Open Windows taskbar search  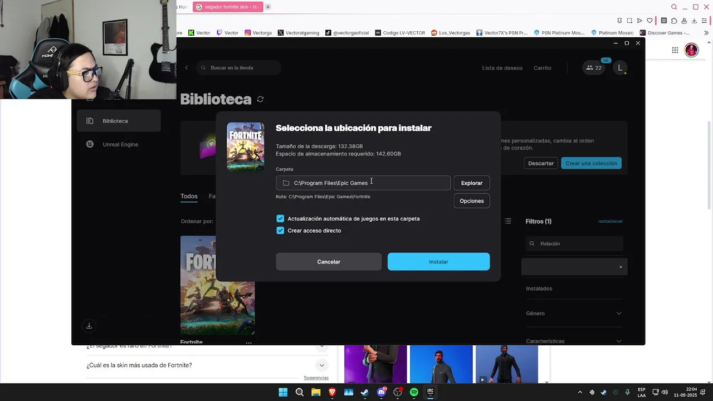pyautogui.click(x=300, y=392)
